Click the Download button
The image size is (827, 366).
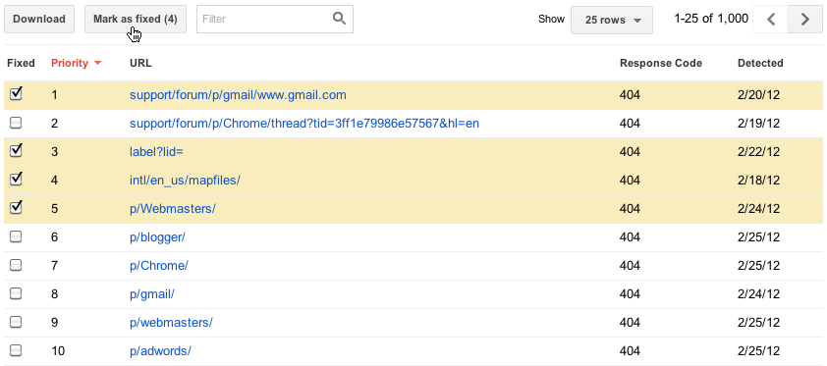point(39,19)
